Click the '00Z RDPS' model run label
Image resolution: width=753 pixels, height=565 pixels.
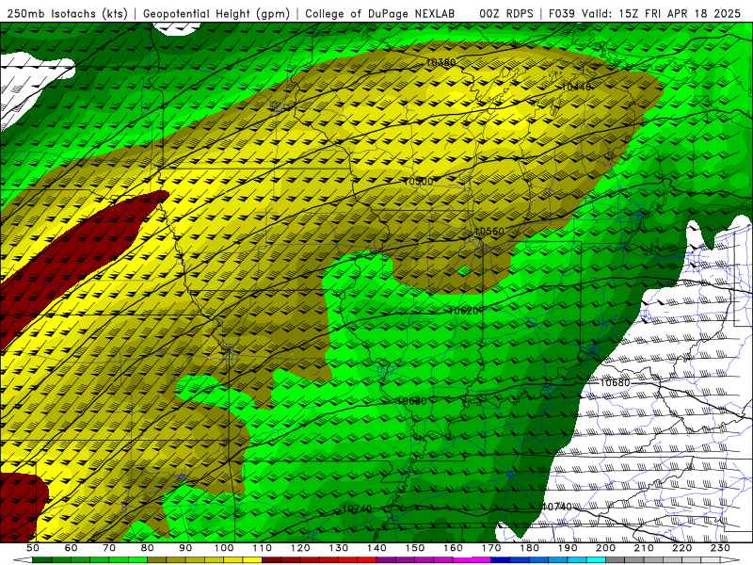[506, 13]
